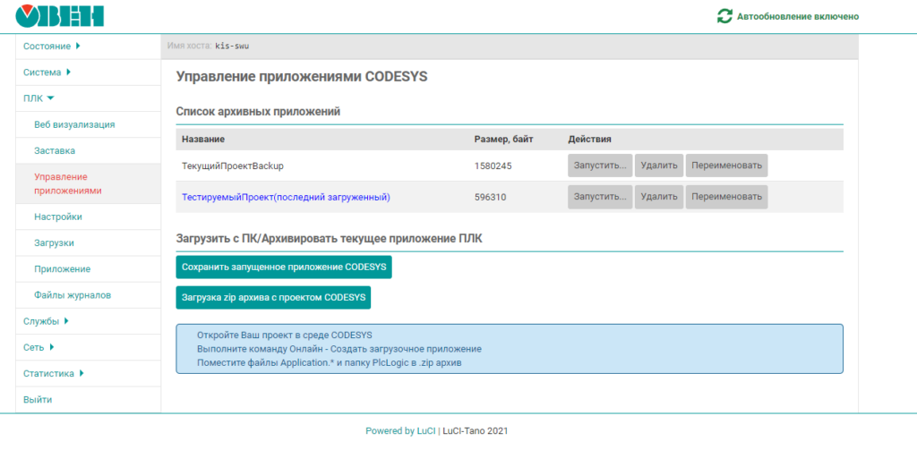Expand the Система sidebar section
Screen dimensions: 917x450
(x=47, y=72)
